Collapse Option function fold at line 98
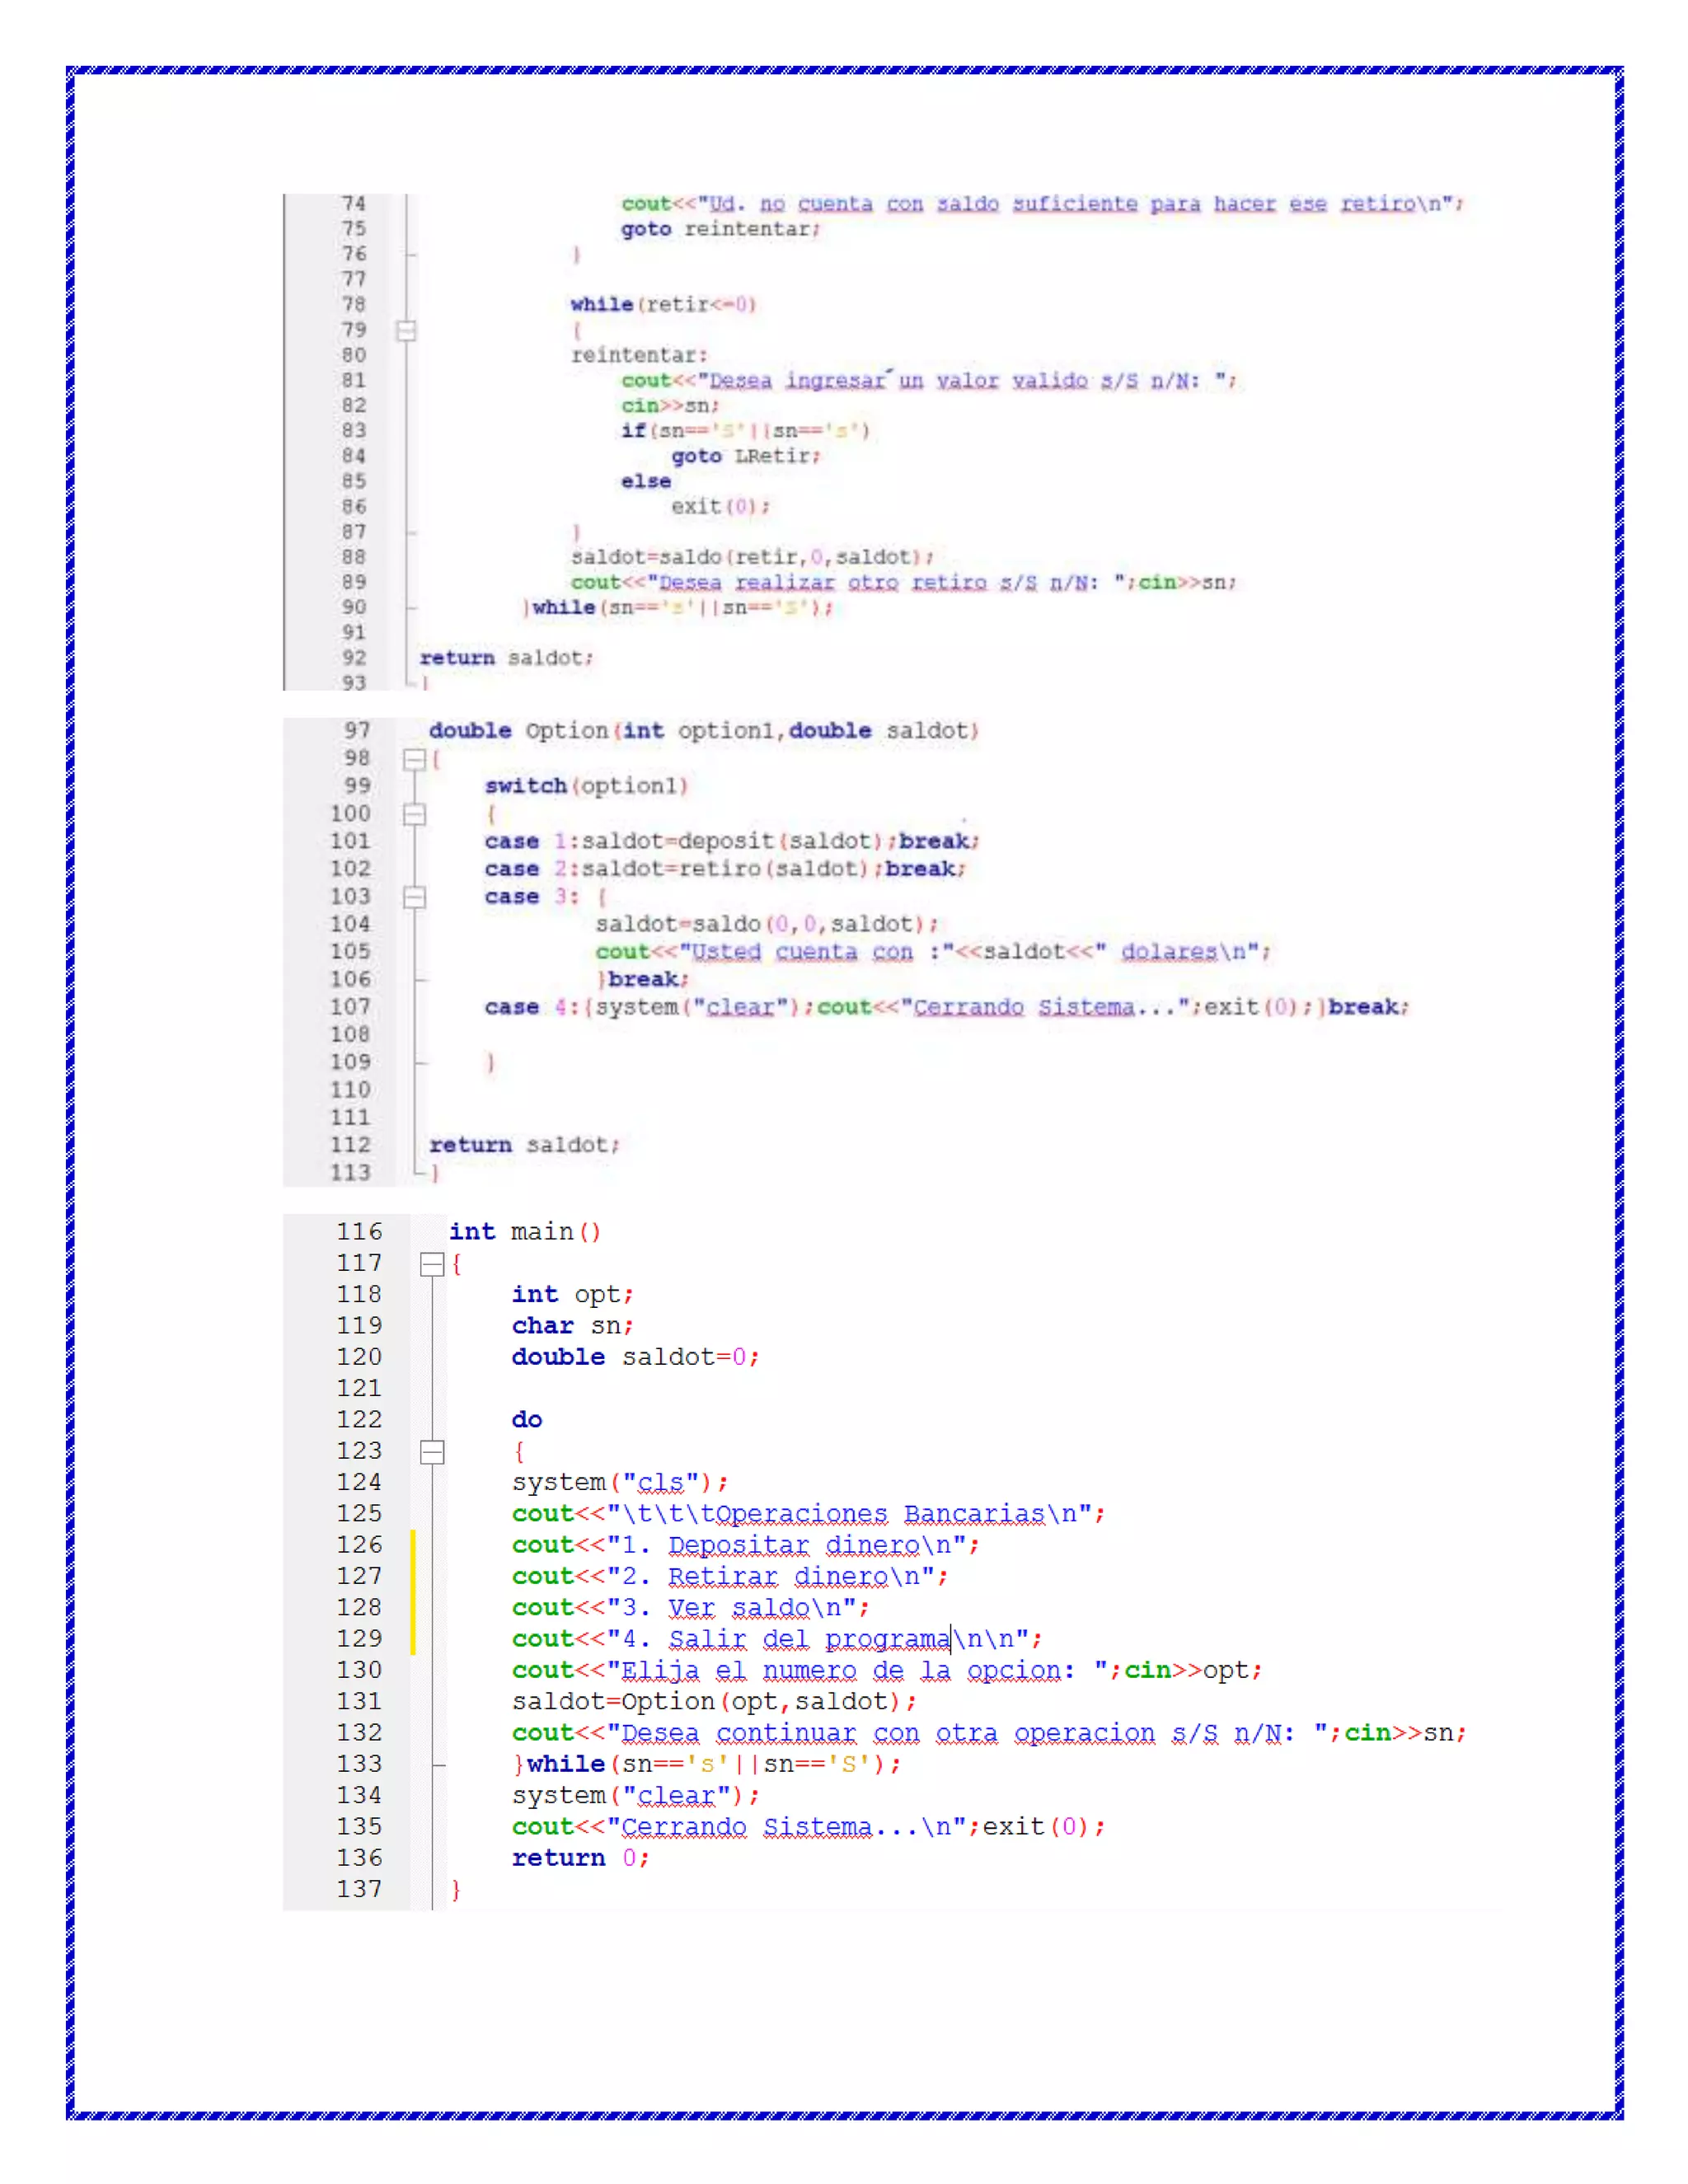 coord(414,759)
